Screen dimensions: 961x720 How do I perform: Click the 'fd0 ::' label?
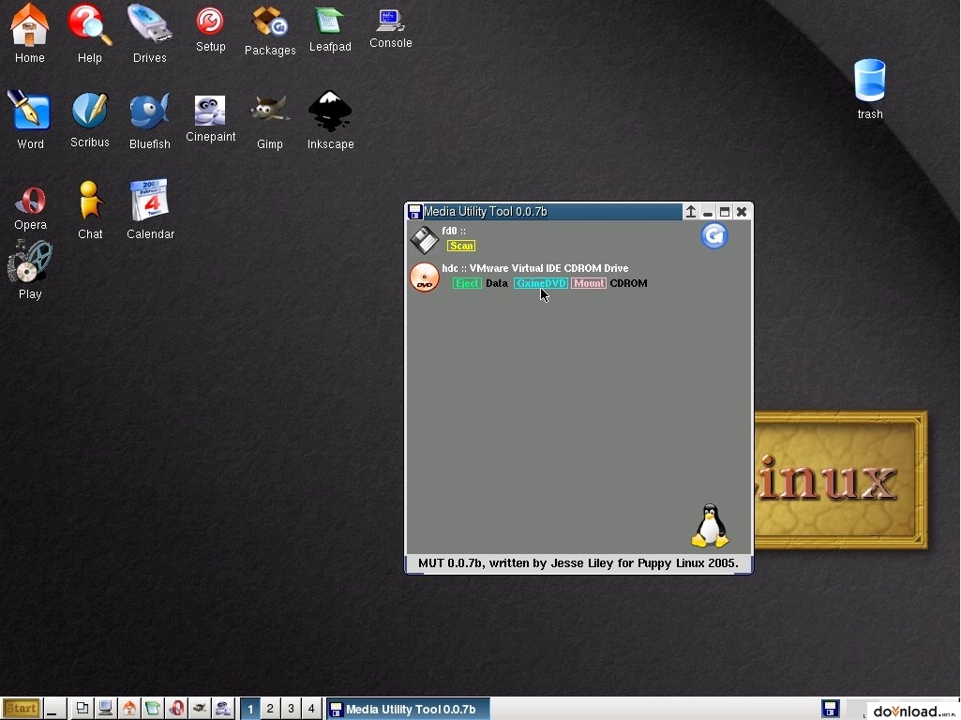pyautogui.click(x=454, y=231)
